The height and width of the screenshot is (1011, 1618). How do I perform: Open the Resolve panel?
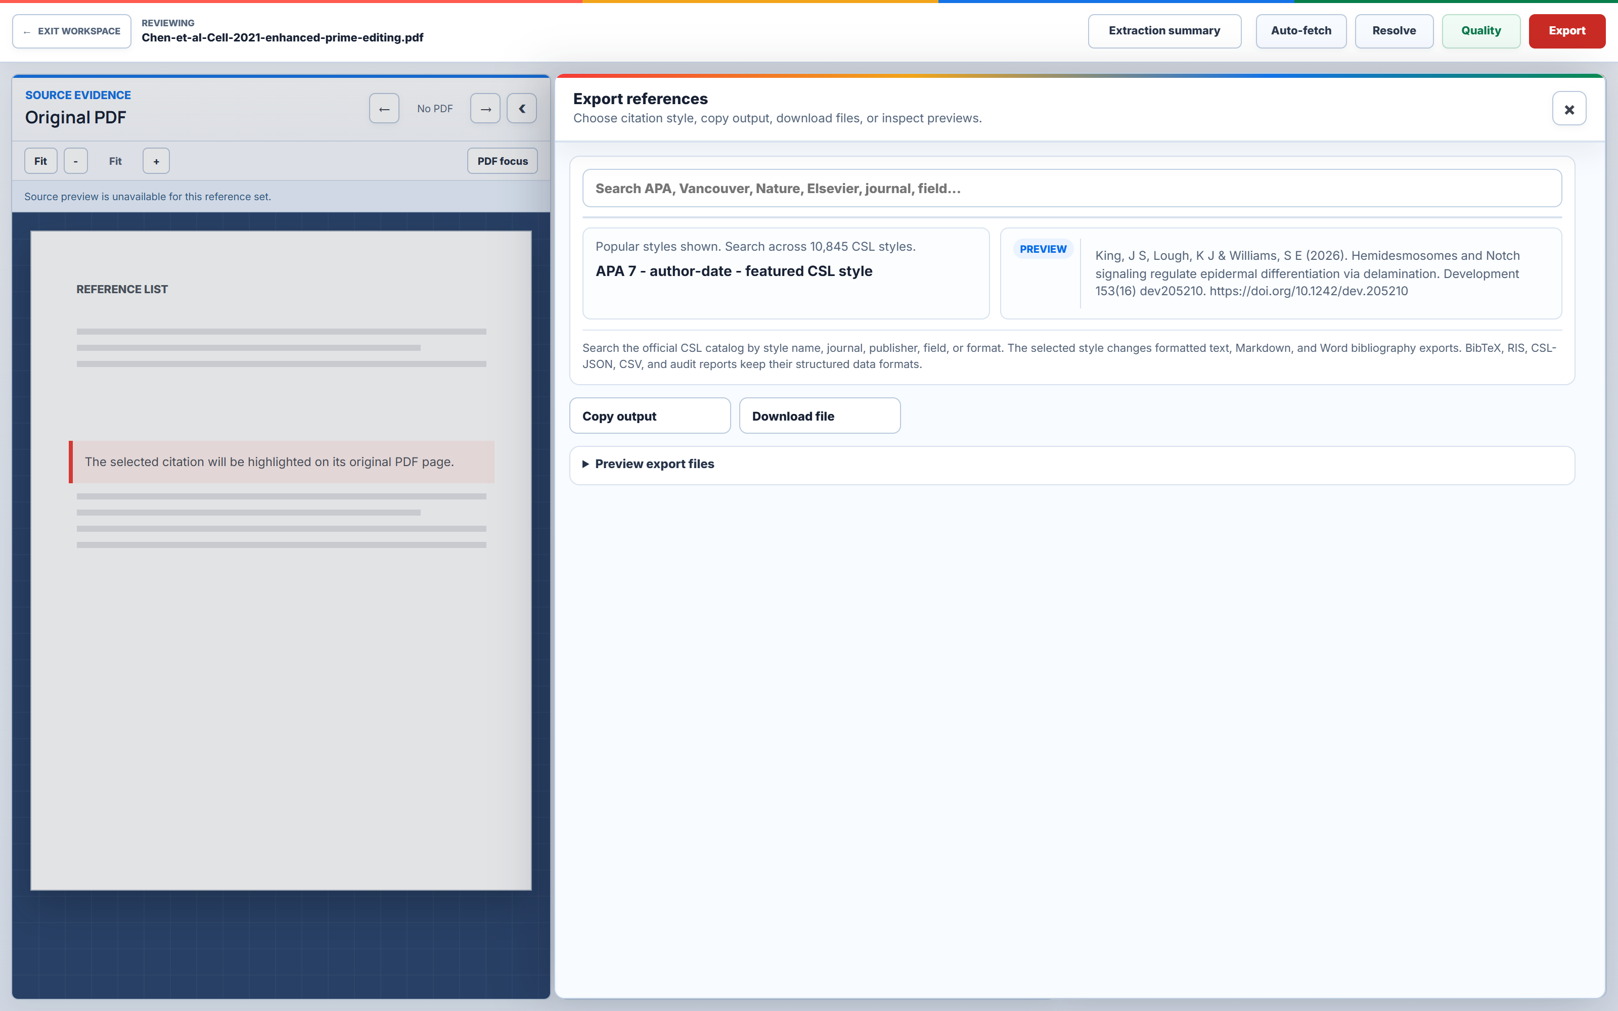point(1394,31)
